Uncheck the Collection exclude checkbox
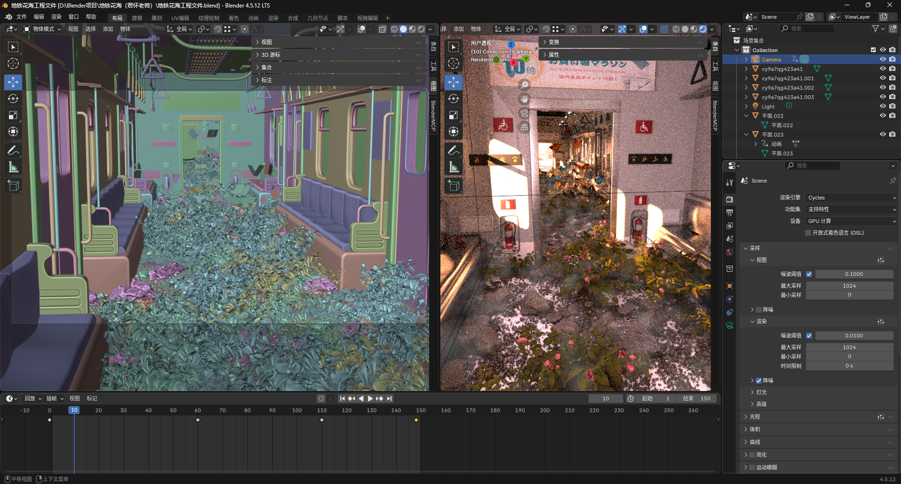 [x=873, y=50]
